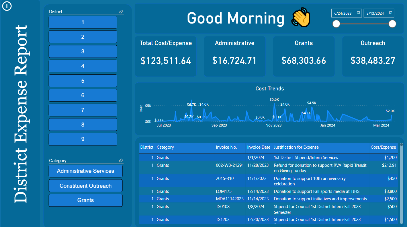Select the Administrative Services category

(85, 171)
